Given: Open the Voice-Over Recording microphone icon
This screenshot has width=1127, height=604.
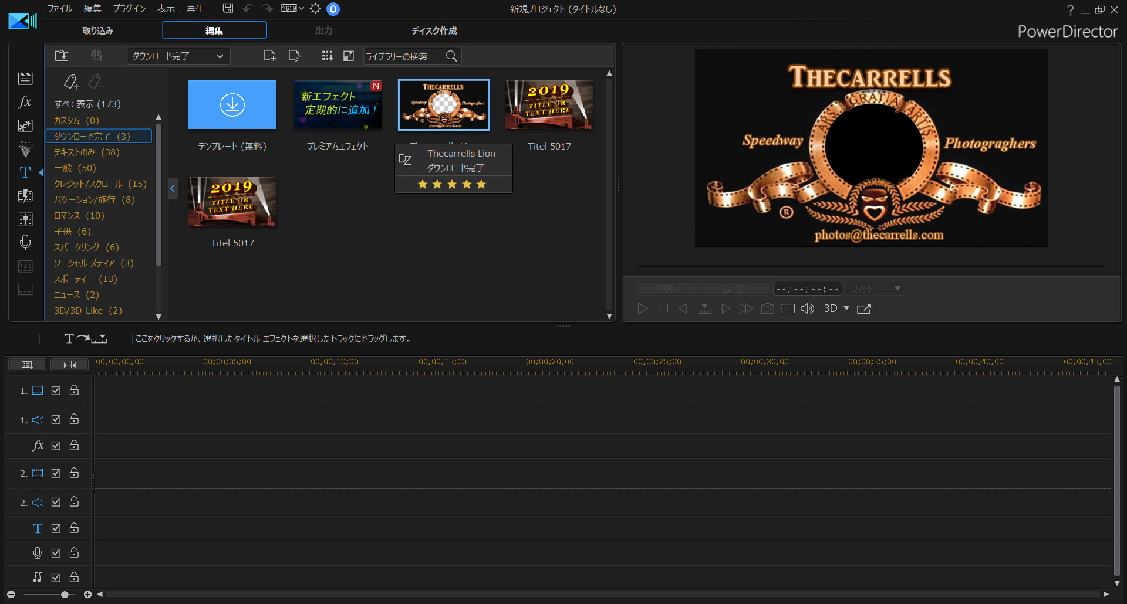Looking at the screenshot, I should 25,243.
